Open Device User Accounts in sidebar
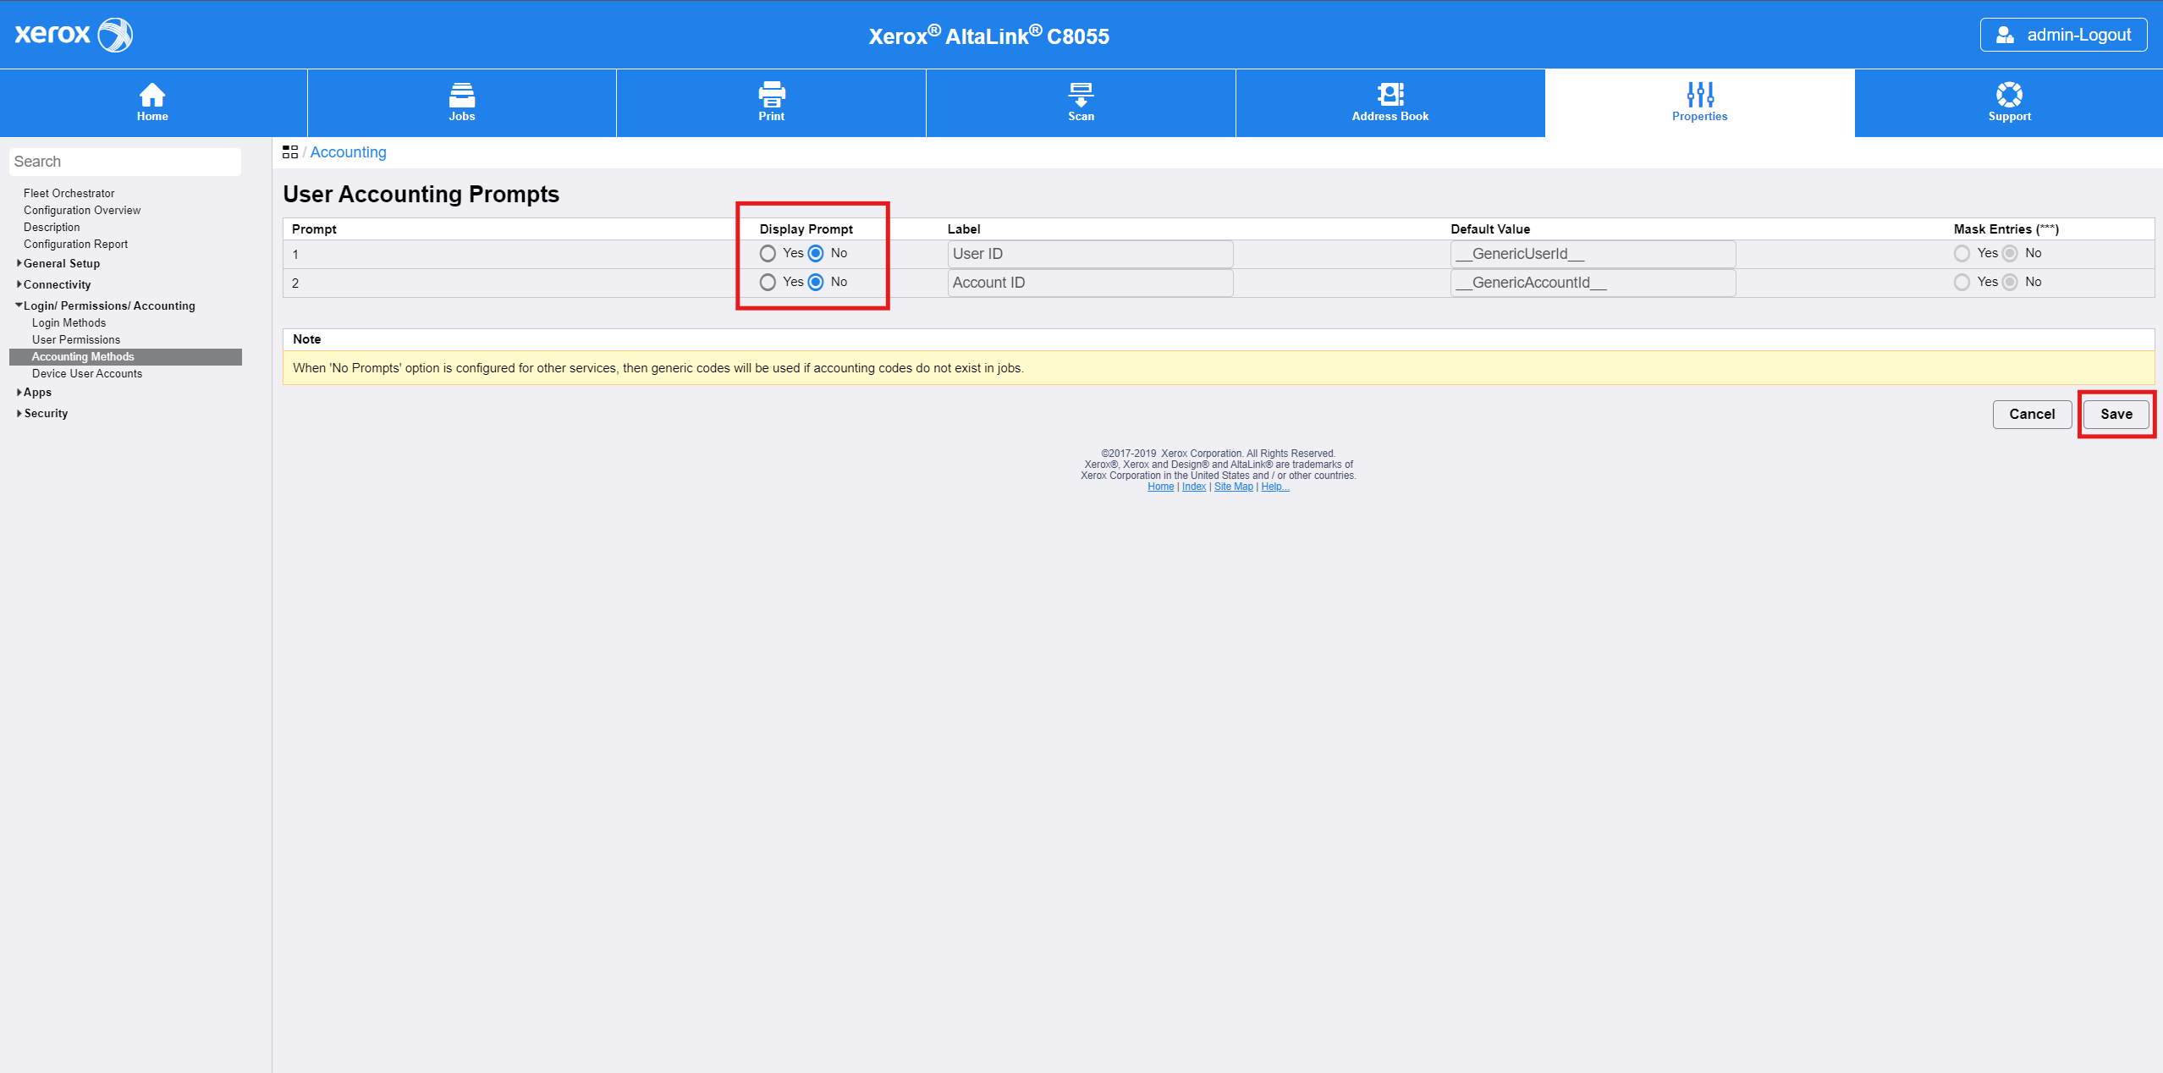2163x1073 pixels. pos(87,373)
